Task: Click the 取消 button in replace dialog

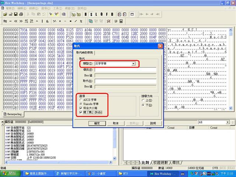Action: click(x=115, y=123)
